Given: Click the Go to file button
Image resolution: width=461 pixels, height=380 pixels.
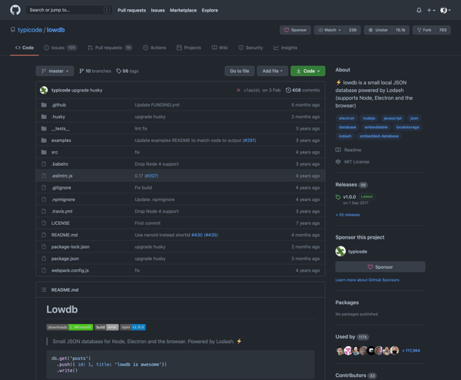Looking at the screenshot, I should coord(239,71).
